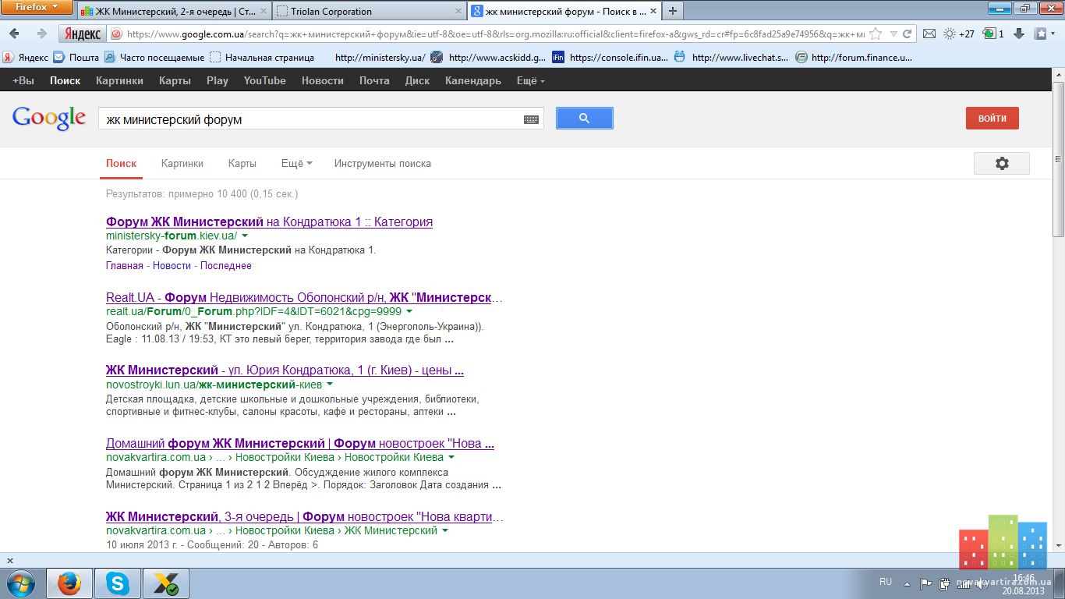Open result ЖК Министерский, 3-я очередь
This screenshot has height=599, width=1065.
tap(305, 516)
